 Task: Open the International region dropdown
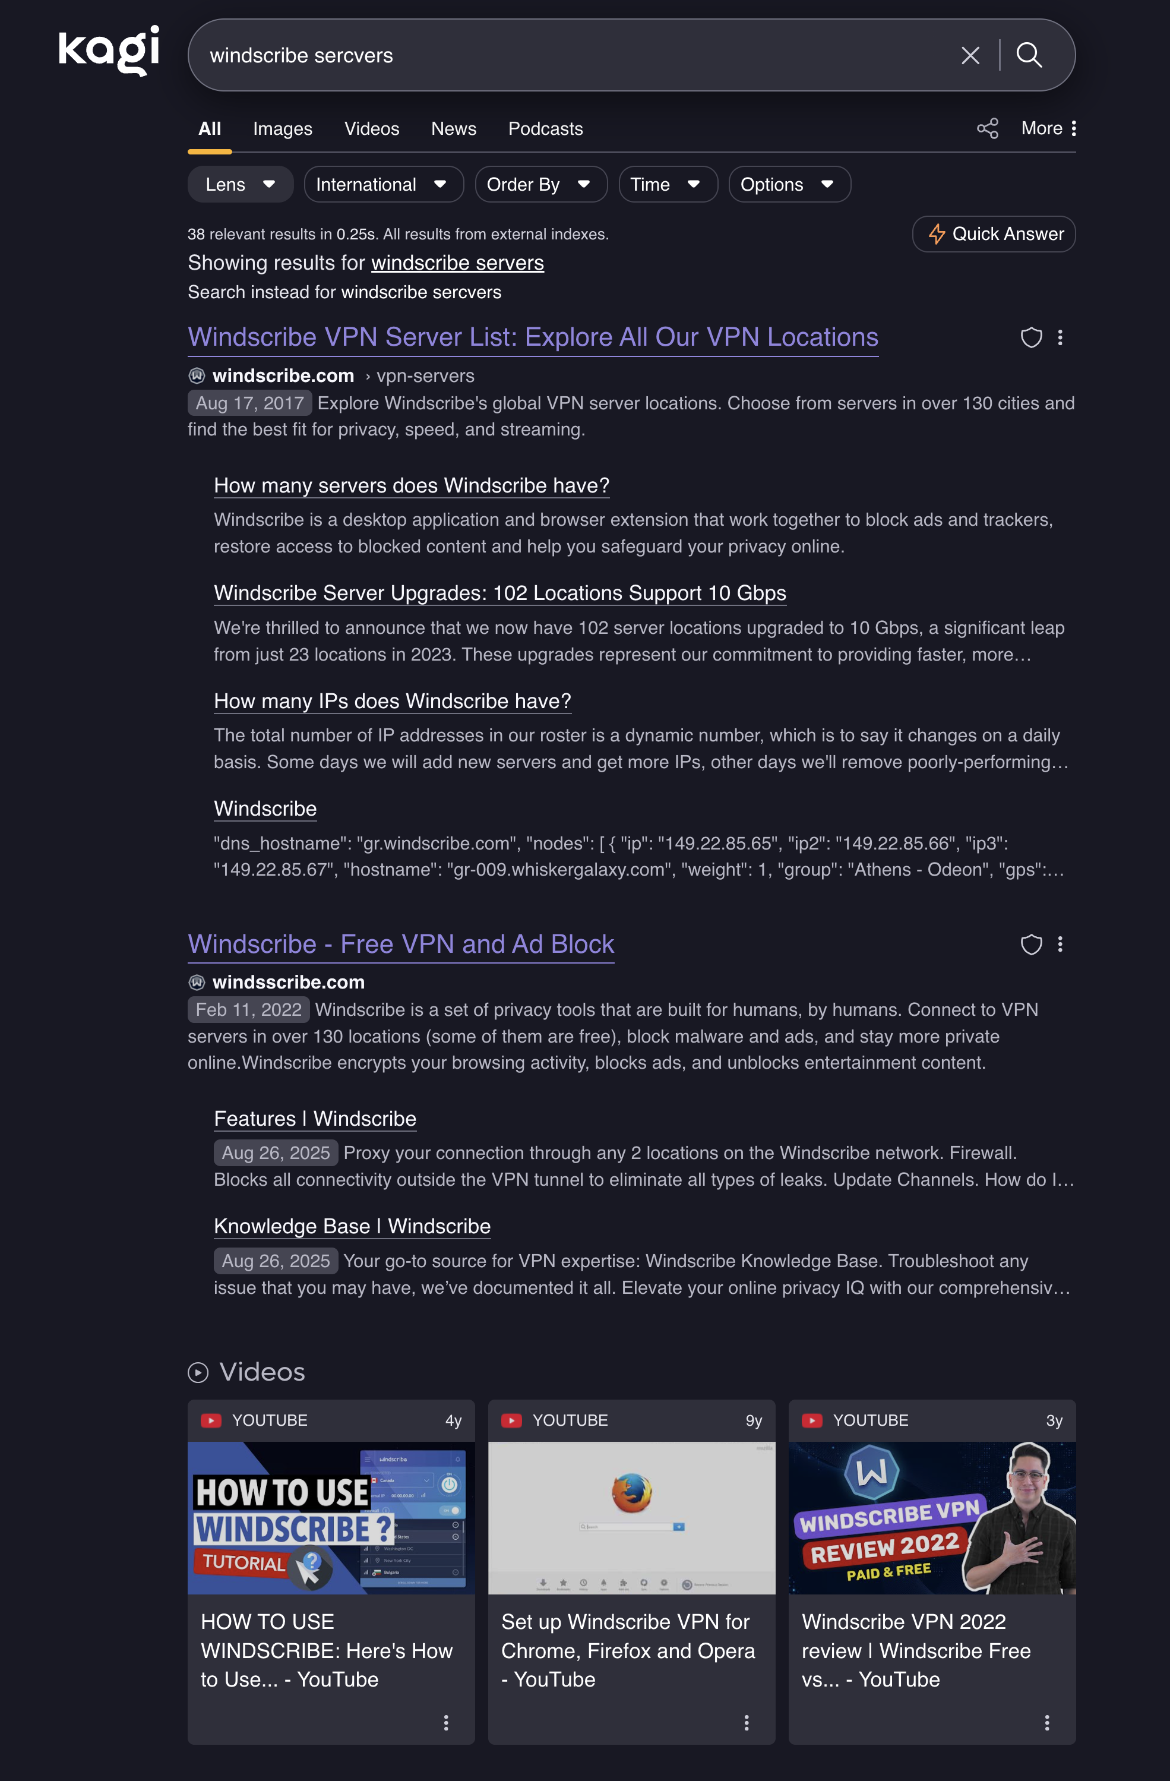pos(384,184)
